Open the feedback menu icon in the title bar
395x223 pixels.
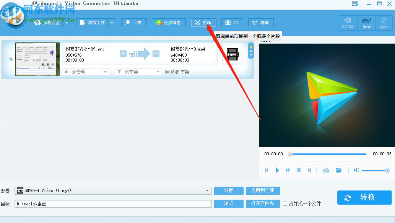click(x=355, y=3)
